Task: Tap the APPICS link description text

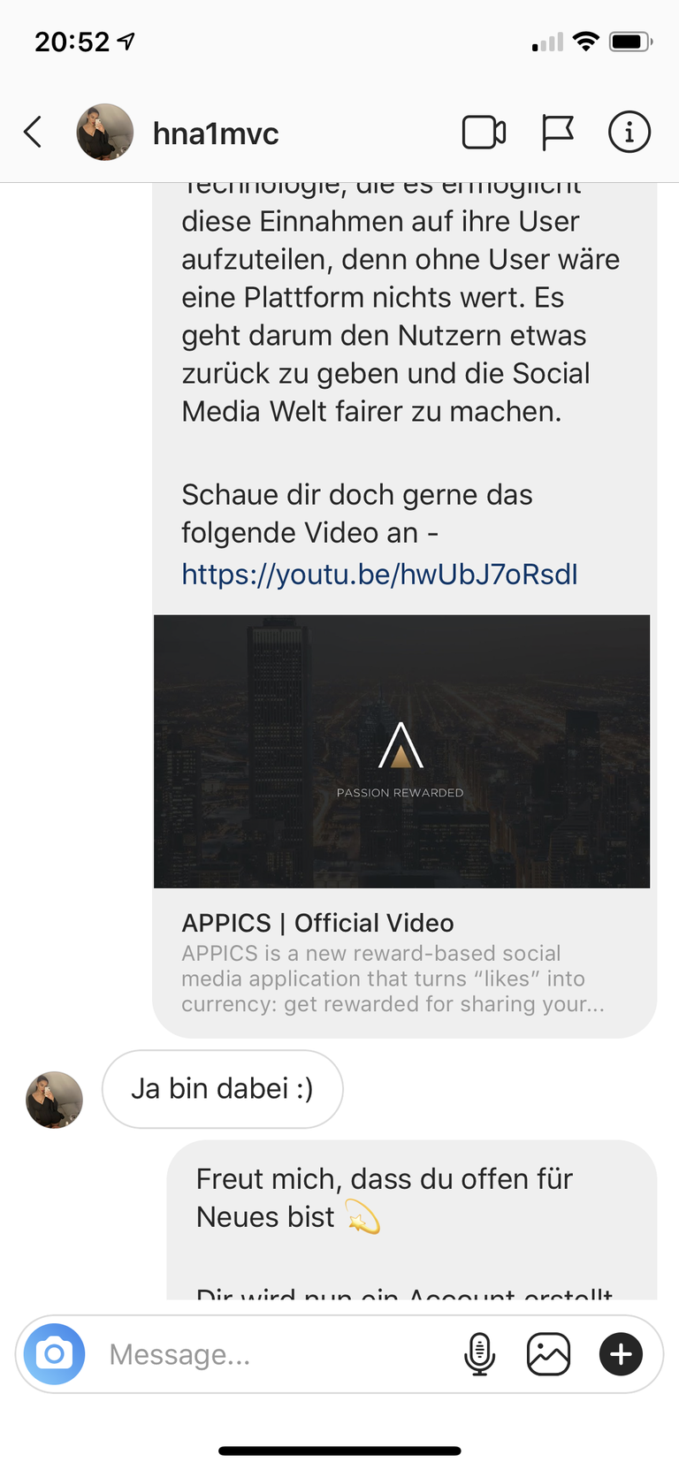Action: point(393,979)
